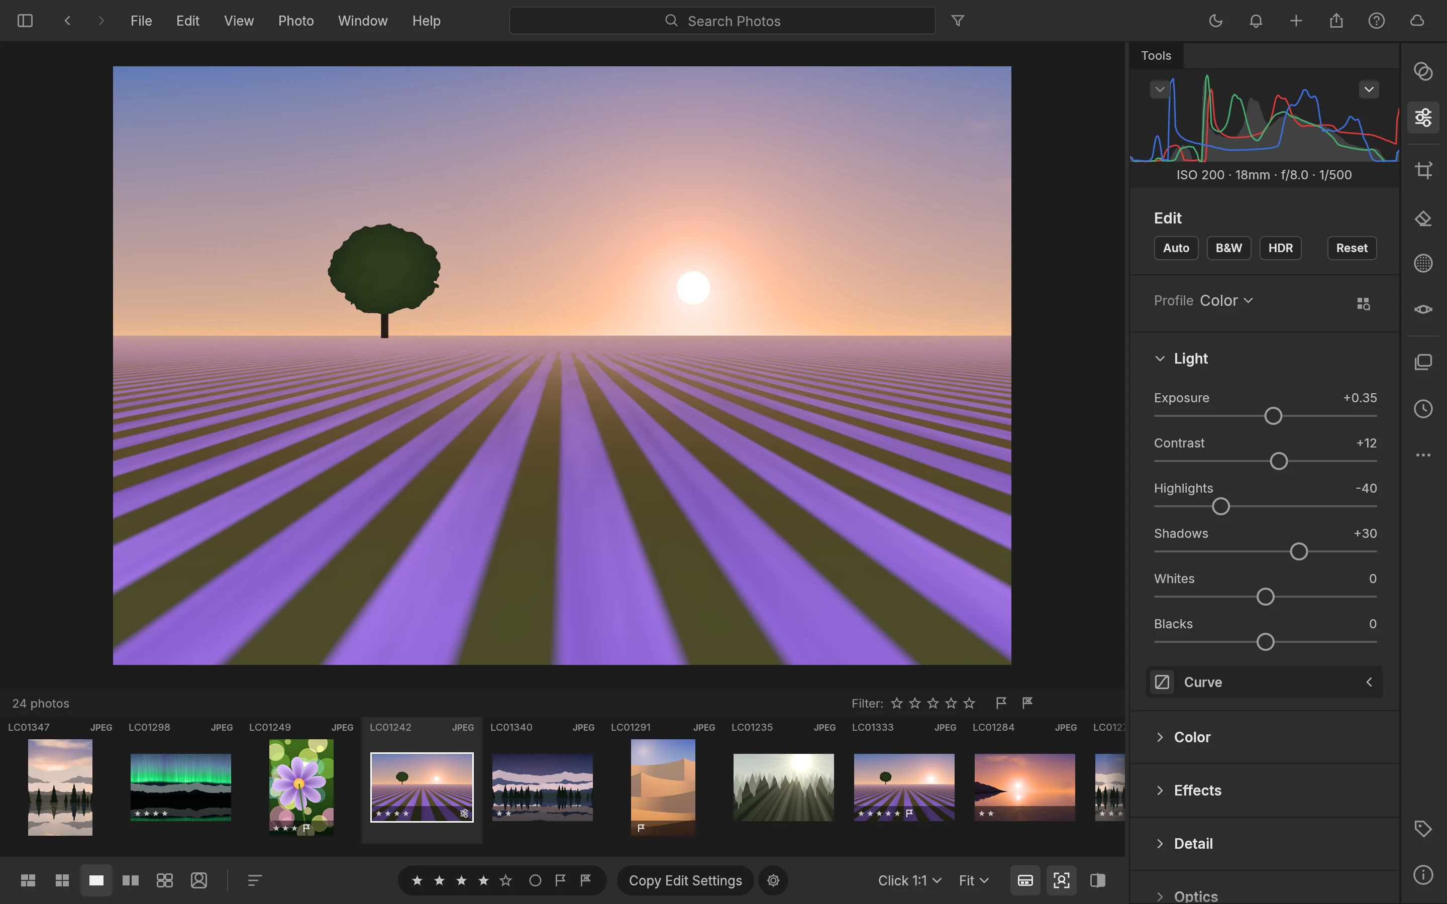Click the B&W button
The width and height of the screenshot is (1447, 904).
coord(1229,248)
